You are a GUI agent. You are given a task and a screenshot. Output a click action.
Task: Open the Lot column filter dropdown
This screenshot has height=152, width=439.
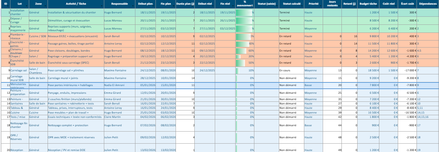pyautogui.click(x=27, y=6)
